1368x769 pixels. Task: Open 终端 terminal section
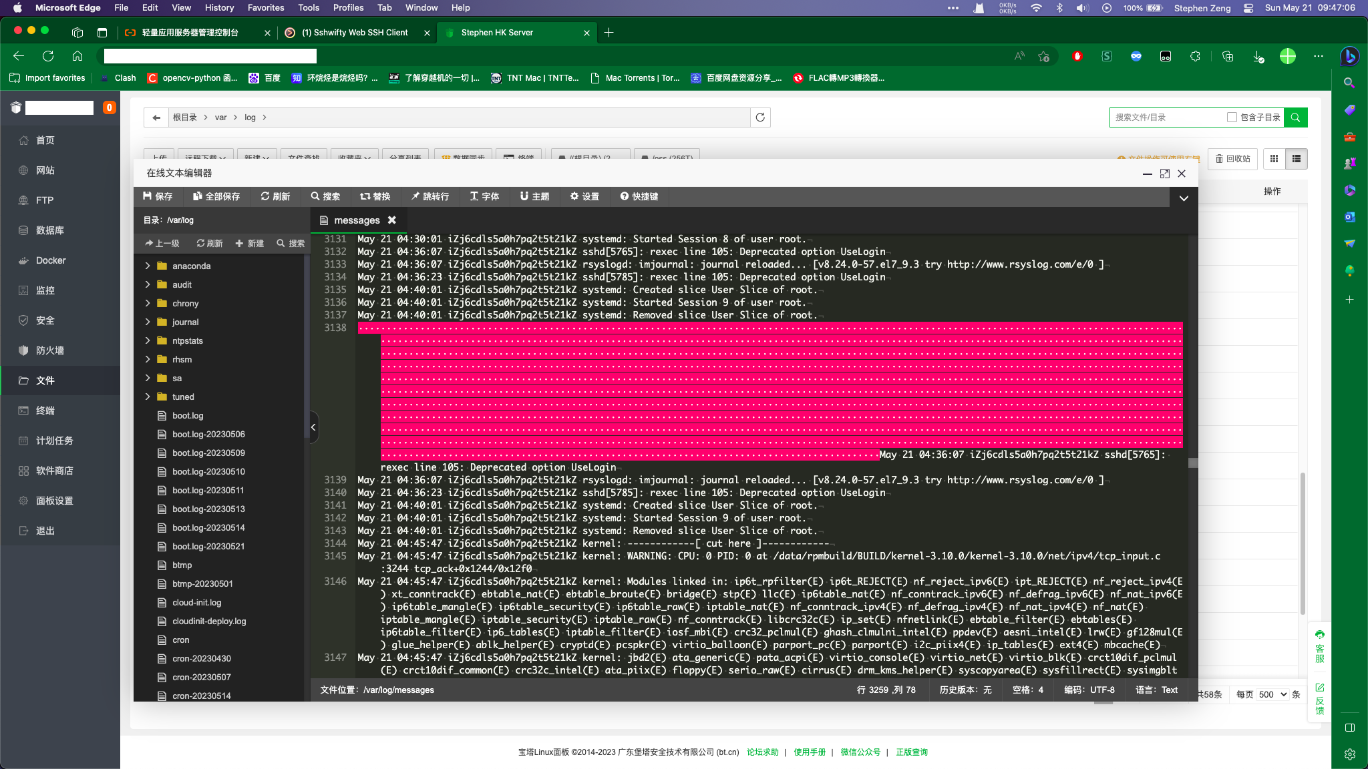click(60, 411)
